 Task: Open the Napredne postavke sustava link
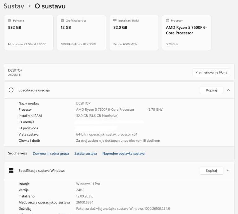point(123,154)
